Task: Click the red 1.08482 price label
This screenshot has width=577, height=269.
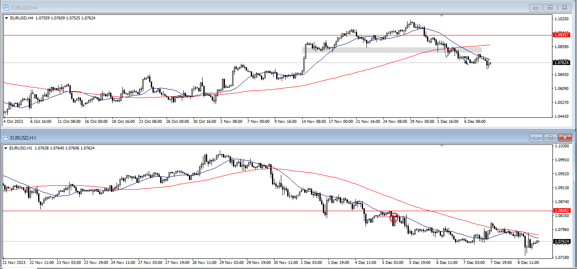Action: [562, 210]
